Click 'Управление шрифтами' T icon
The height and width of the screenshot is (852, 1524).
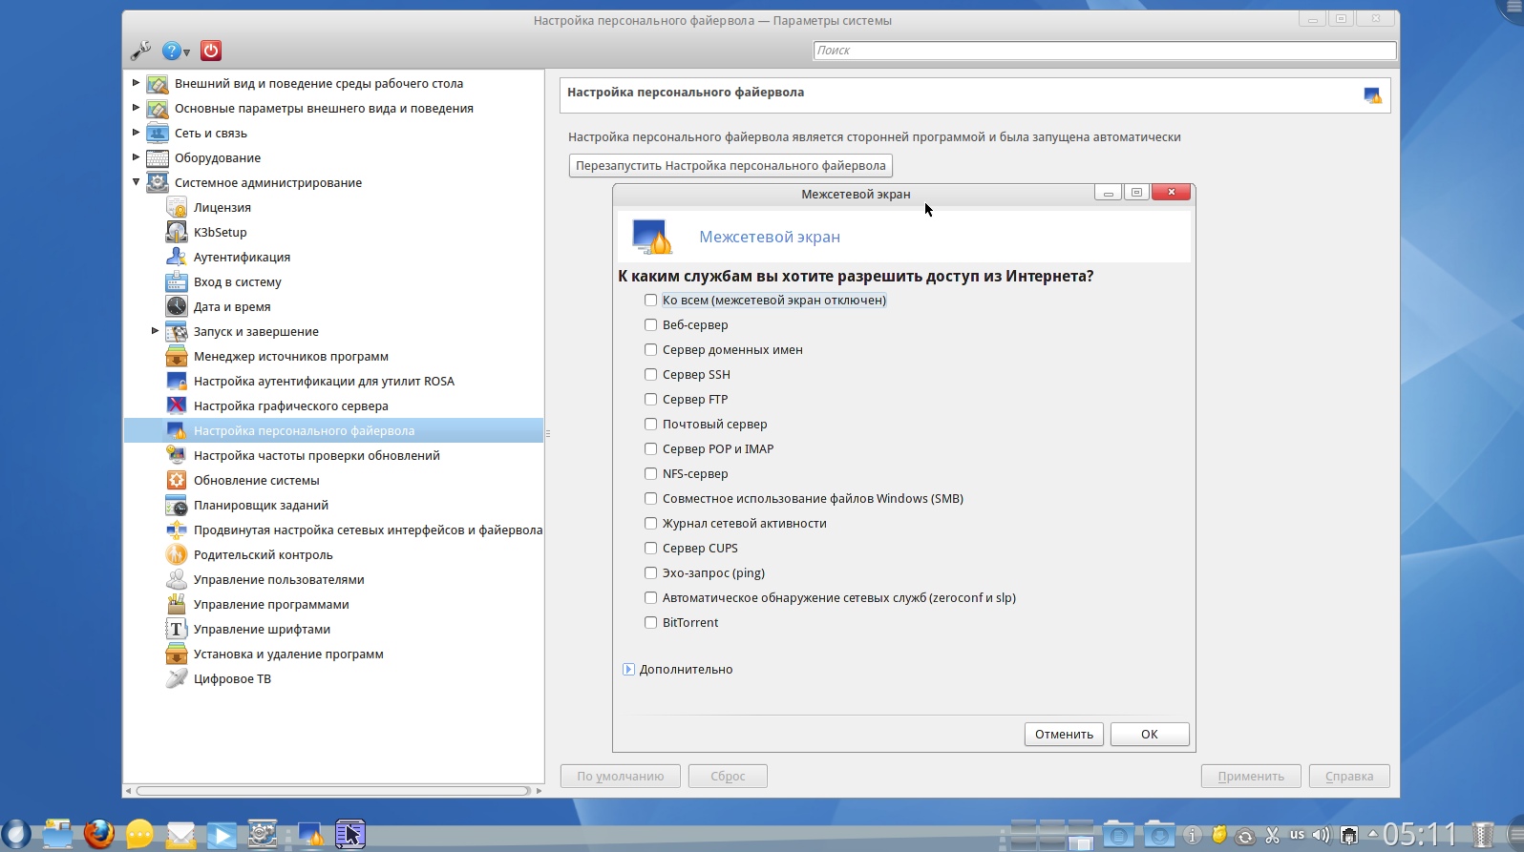click(x=177, y=629)
